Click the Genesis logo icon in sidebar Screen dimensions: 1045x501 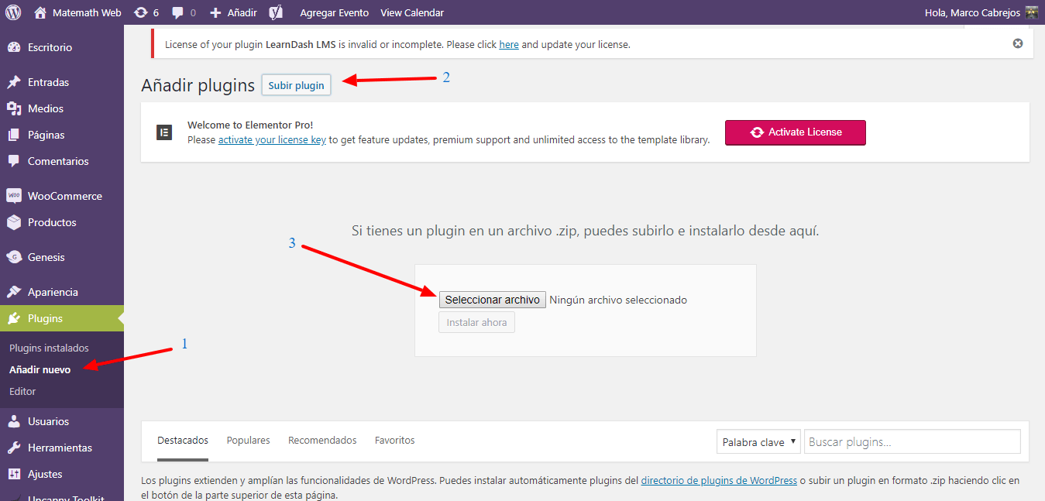coord(14,257)
